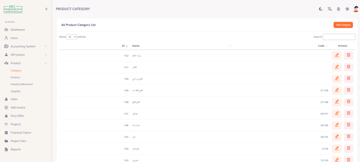This screenshot has height=162, width=360.
Task: Edit category with ID 147
Action: click(x=336, y=113)
